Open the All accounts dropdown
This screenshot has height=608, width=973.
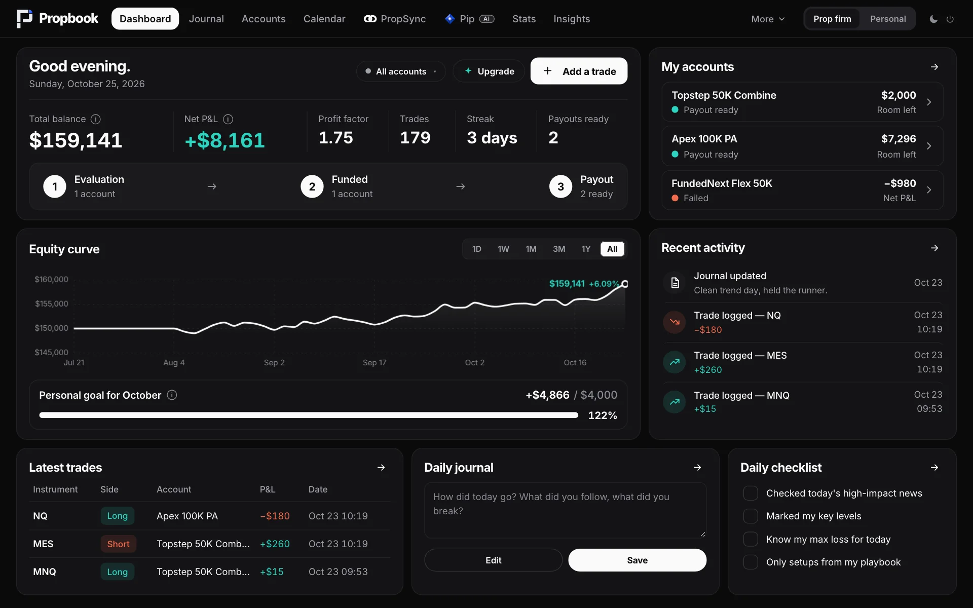click(401, 71)
